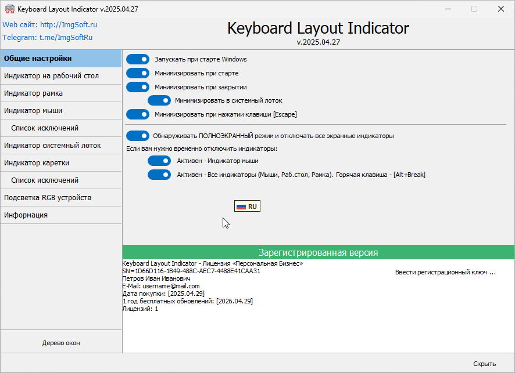Image resolution: width=515 pixels, height=373 pixels.
Task: Open "Индикатор рамка" section
Action: pyautogui.click(x=61, y=93)
